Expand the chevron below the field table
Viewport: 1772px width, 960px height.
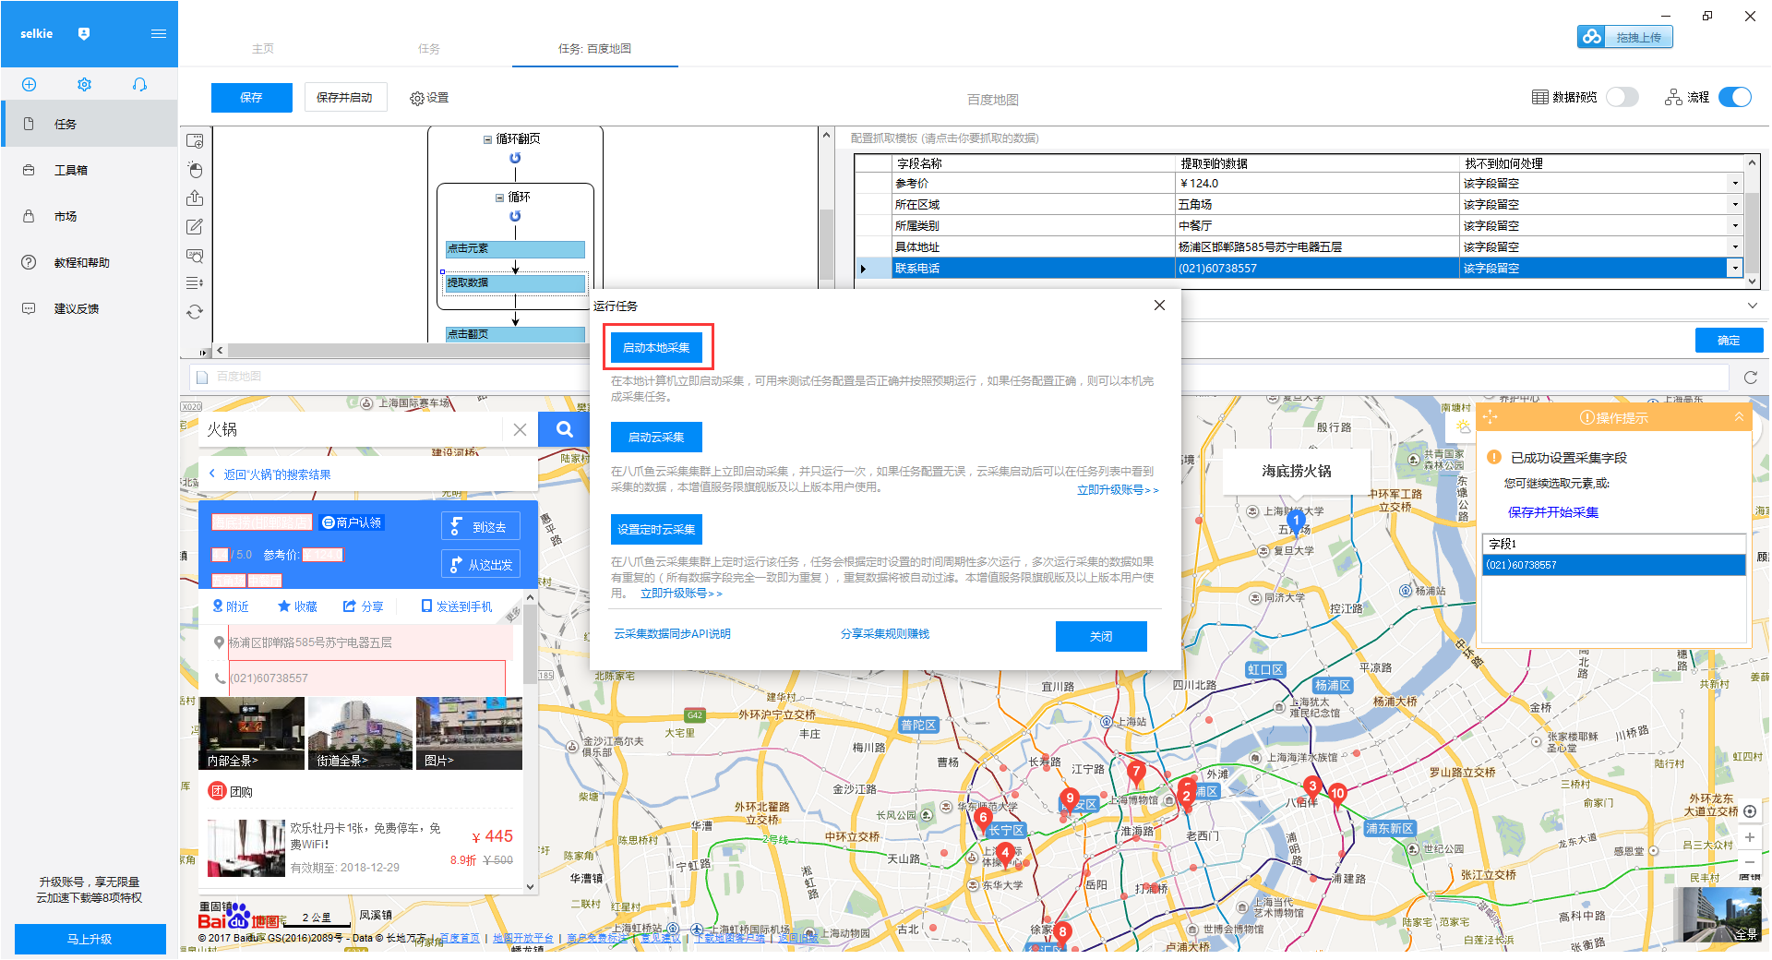point(1752,306)
